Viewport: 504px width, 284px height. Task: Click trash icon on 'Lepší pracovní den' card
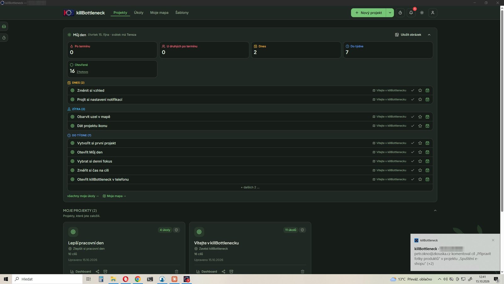coord(177,272)
